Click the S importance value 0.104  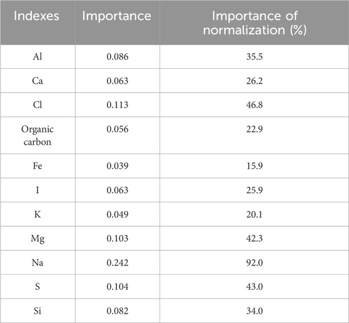point(118,287)
